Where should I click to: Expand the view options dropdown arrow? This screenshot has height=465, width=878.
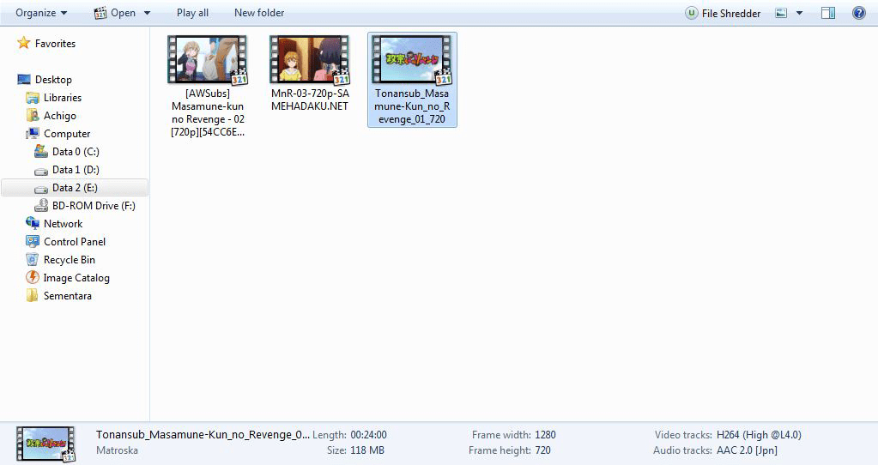[x=800, y=13]
